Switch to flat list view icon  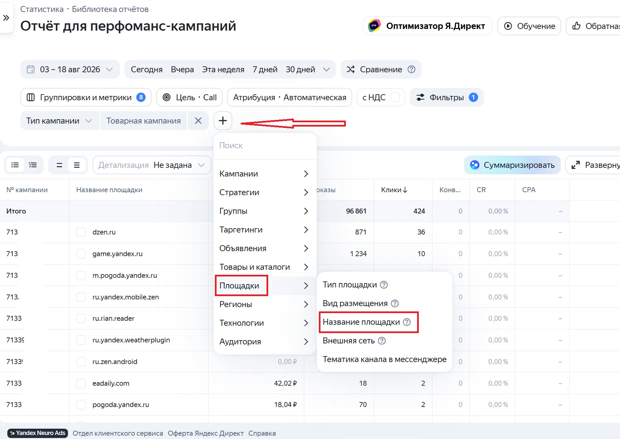pos(15,165)
